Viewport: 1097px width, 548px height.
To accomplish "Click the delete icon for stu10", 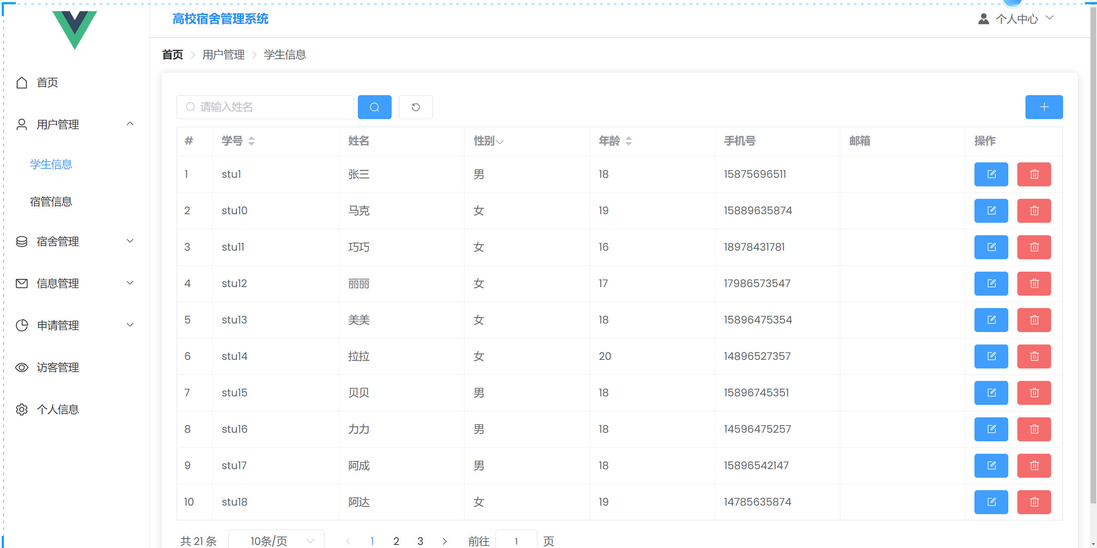I will (1034, 210).
